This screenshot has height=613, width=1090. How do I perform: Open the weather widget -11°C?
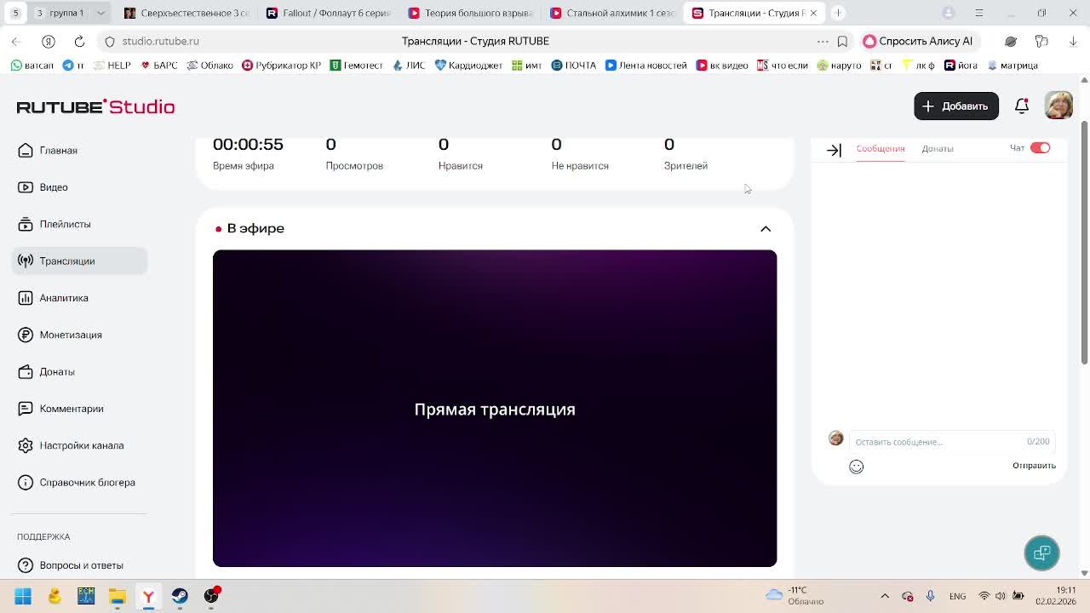[x=795, y=596]
